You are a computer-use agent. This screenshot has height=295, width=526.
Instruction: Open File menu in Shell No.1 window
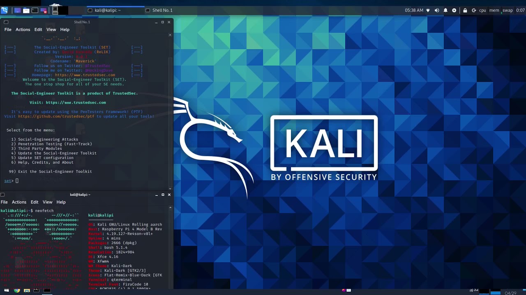click(x=8, y=29)
